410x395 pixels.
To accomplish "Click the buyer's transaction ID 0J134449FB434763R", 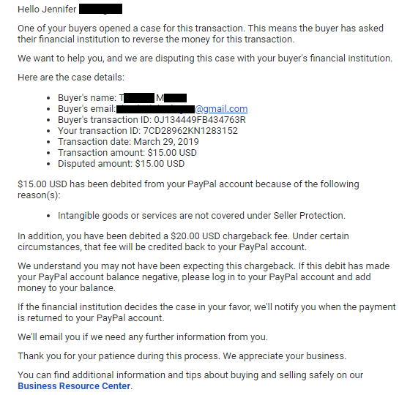I will 200,120.
